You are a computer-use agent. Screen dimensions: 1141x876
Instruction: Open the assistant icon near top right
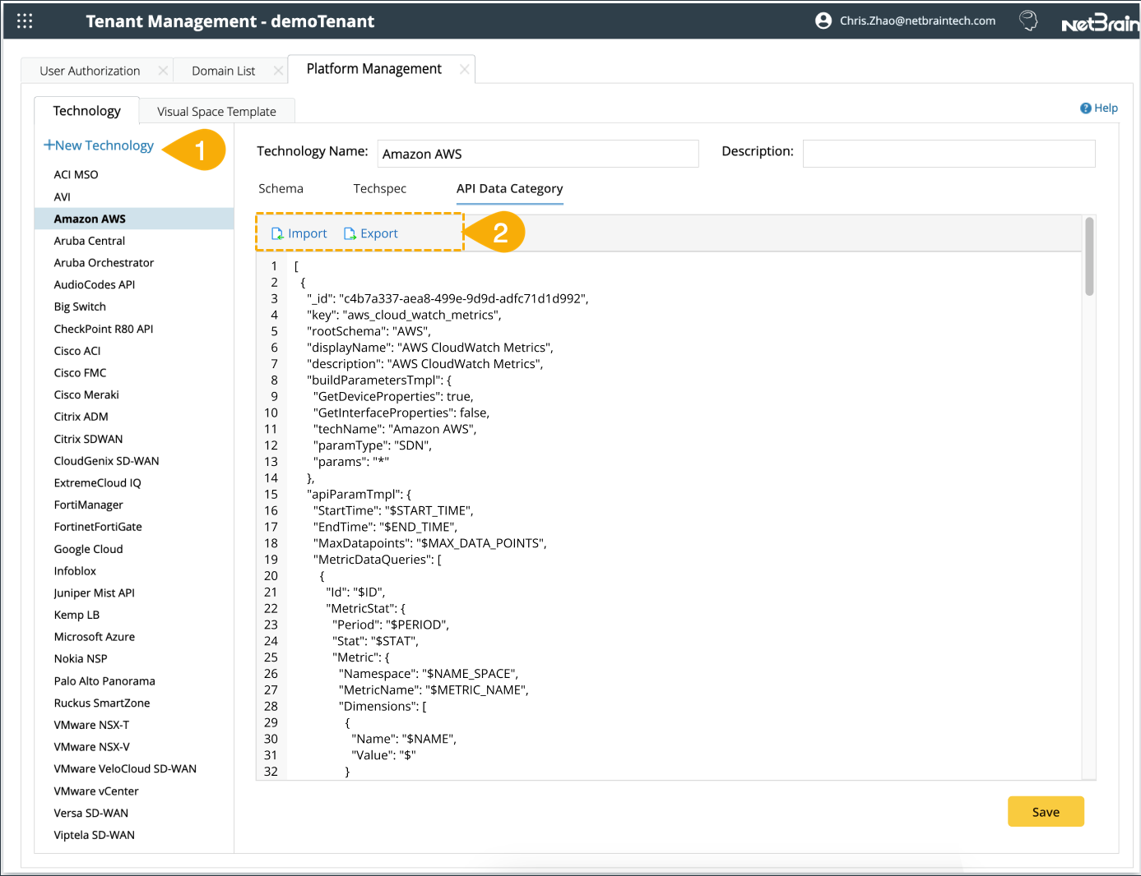point(1028,21)
